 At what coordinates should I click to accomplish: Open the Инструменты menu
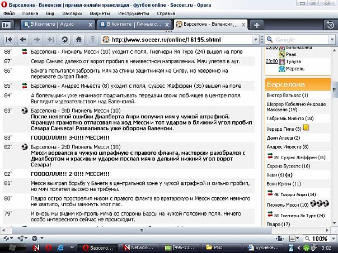click(134, 12)
